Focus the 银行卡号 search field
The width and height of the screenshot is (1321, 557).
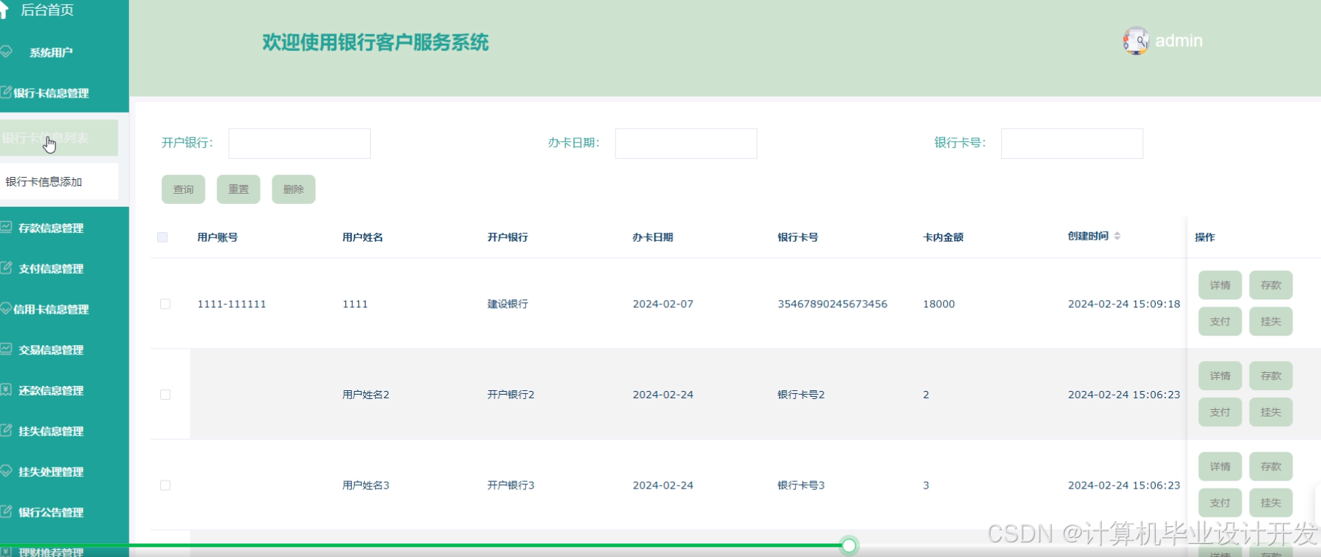1072,143
